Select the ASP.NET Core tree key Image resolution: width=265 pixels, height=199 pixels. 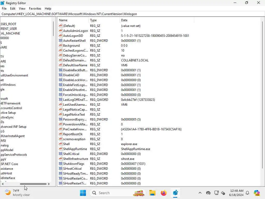[x=9, y=164]
